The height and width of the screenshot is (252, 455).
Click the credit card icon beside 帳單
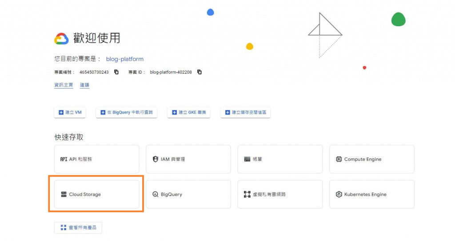click(247, 159)
